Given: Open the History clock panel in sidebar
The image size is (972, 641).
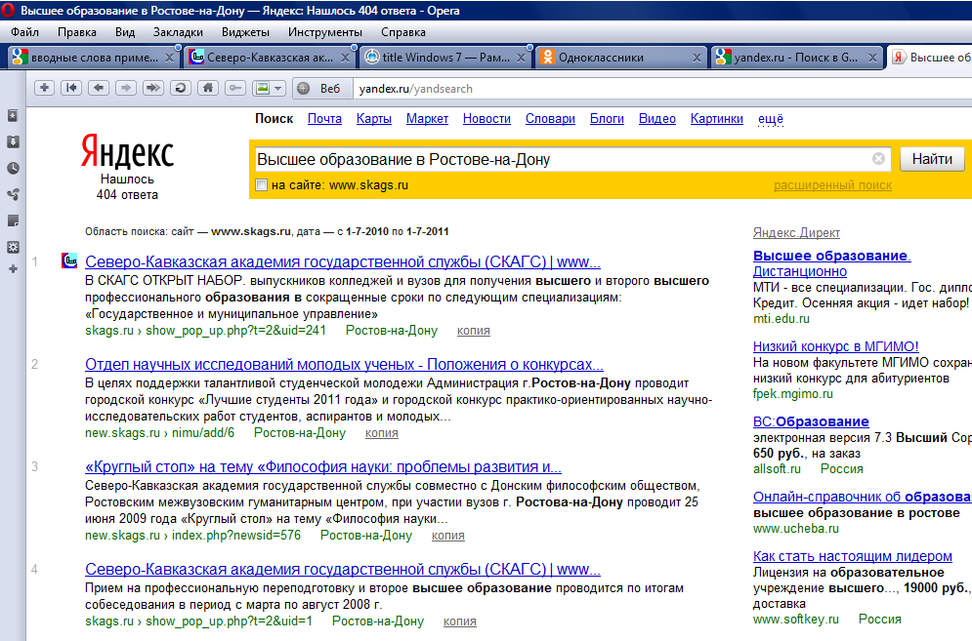Looking at the screenshot, I should 13,169.
